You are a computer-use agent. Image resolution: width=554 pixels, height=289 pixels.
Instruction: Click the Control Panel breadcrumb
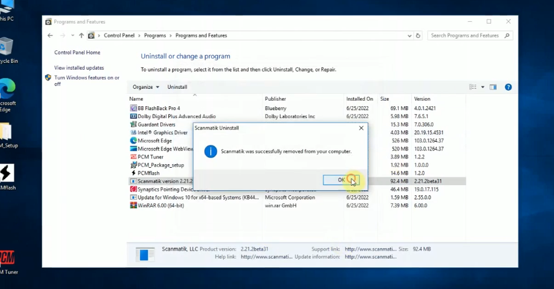pos(119,35)
